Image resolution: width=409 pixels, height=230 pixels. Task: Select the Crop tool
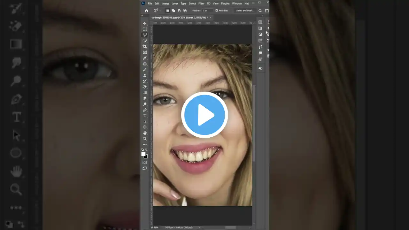(x=145, y=47)
